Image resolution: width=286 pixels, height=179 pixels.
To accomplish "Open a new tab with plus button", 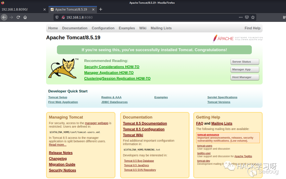I will 101,9.
